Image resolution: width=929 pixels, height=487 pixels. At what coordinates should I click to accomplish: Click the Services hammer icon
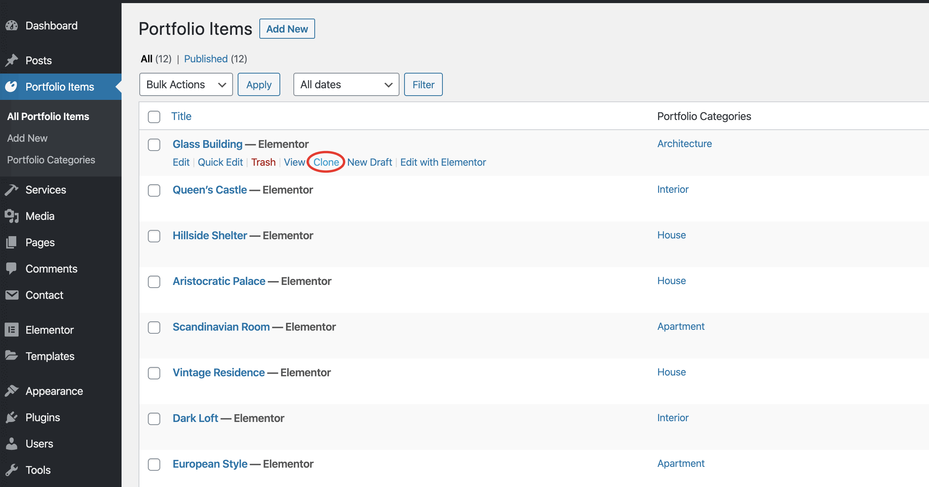point(12,190)
